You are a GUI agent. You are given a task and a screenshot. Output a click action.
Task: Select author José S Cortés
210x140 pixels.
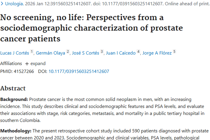(x=85, y=53)
